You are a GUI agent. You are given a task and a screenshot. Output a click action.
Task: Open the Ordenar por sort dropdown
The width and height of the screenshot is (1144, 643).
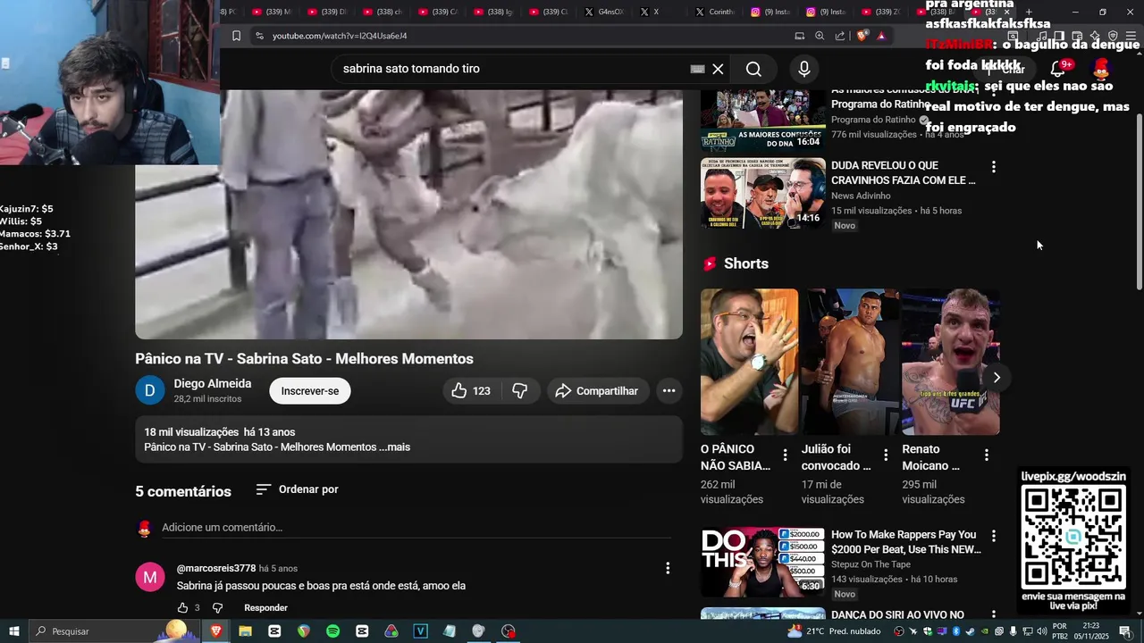click(x=297, y=489)
